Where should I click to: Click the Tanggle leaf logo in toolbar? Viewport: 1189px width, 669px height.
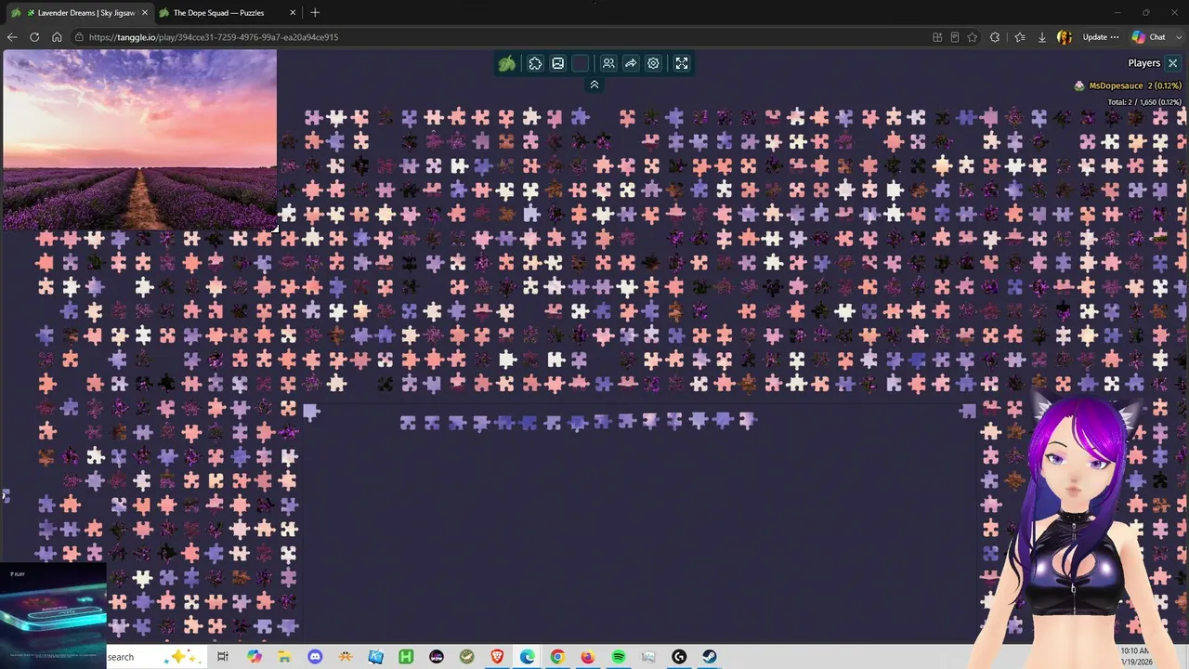507,63
